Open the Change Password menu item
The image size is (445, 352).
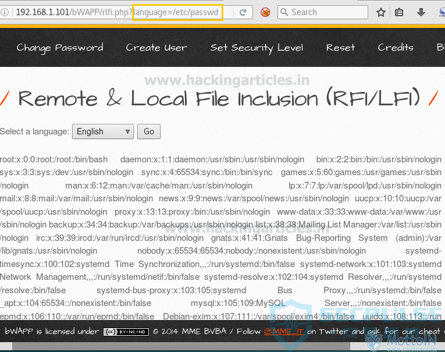pos(60,47)
